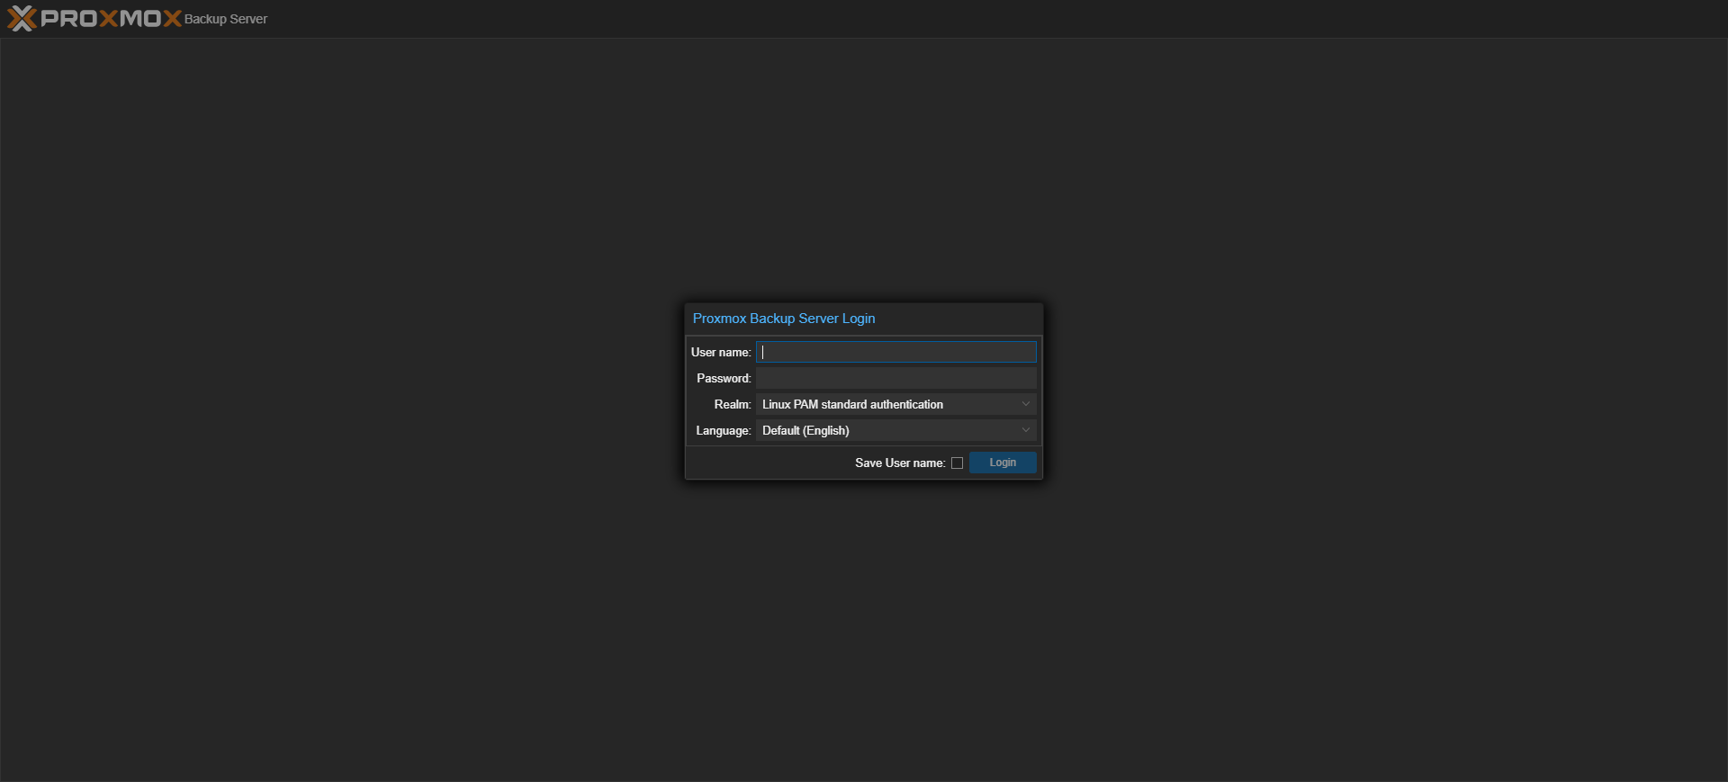Click the Proxmox Backup Server Login title
Screen dimensions: 1728x782
784,319
